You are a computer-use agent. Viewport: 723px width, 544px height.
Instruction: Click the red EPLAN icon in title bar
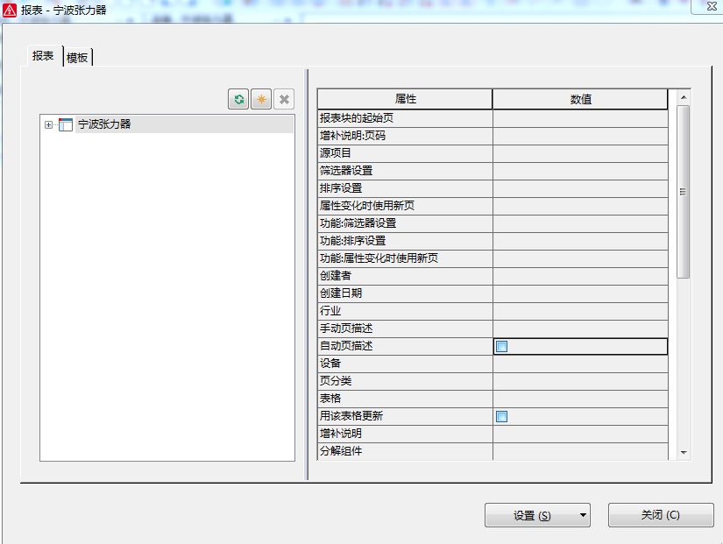[x=11, y=10]
